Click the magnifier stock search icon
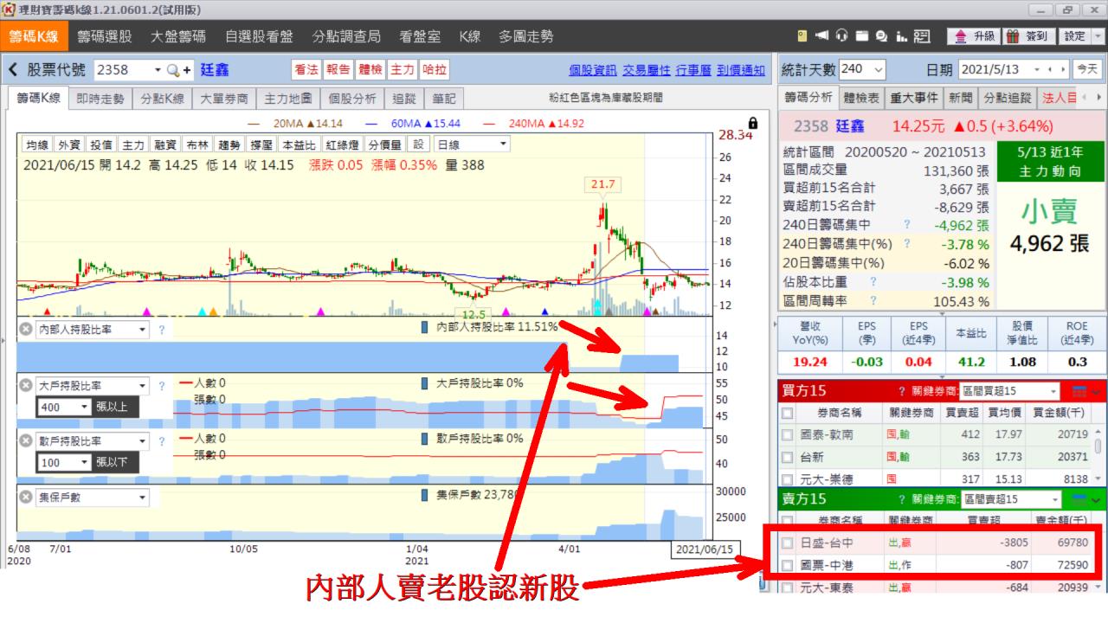The image size is (1108, 623). (172, 70)
